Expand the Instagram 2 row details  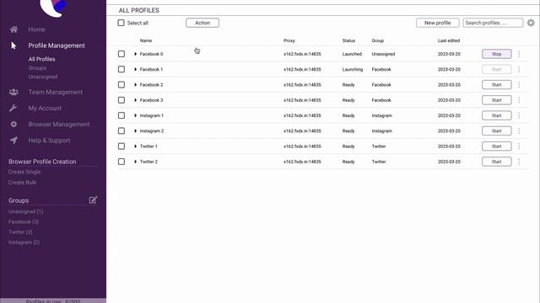[135, 131]
